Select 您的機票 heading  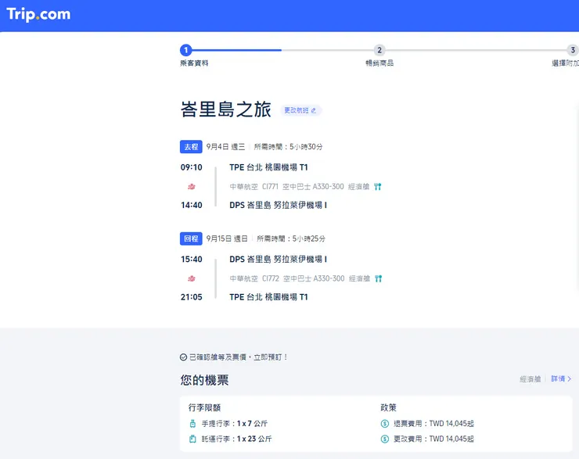[x=204, y=380]
